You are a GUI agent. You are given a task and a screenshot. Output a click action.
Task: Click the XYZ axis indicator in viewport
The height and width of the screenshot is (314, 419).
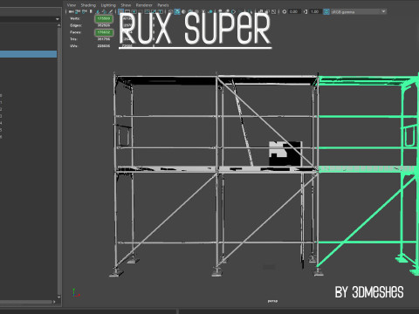(76, 293)
